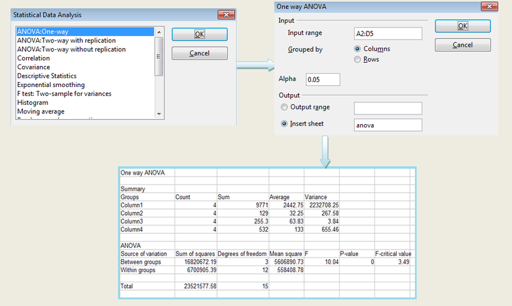512x306 pixels.
Task: Click the analysis list scrollbar thumb
Action: pyautogui.click(x=159, y=58)
